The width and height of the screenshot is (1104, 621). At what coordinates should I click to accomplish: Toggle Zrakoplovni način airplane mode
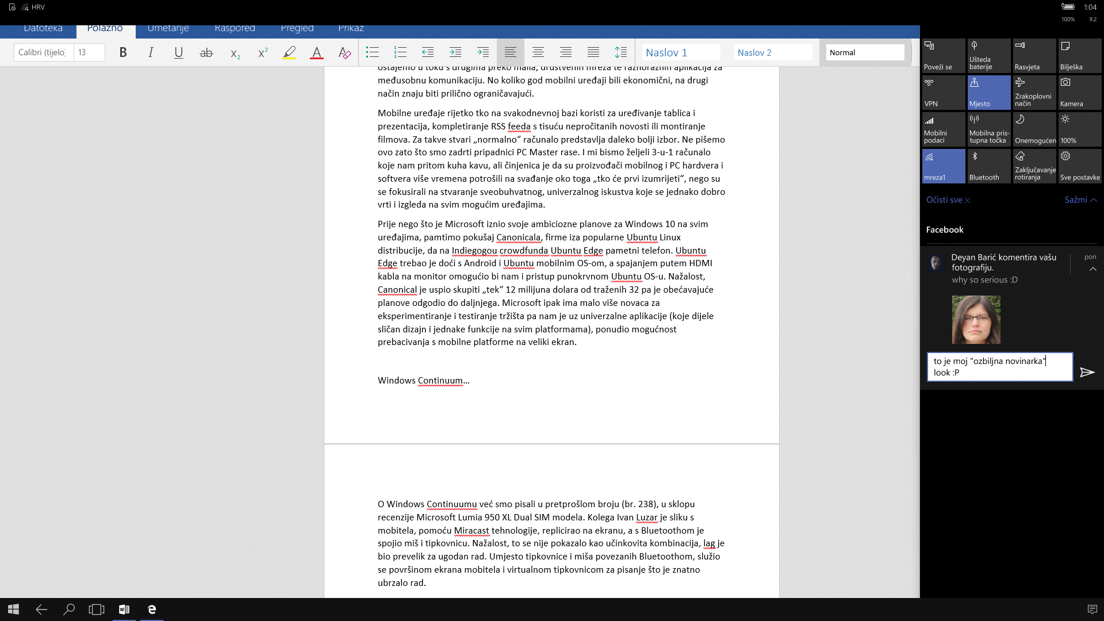(x=1034, y=93)
